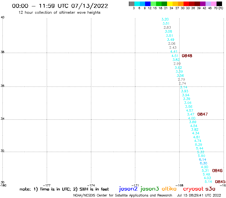This screenshot has width=226, height=198.
Task: Click the 5.49 wave height value
Action: pos(206,175)
